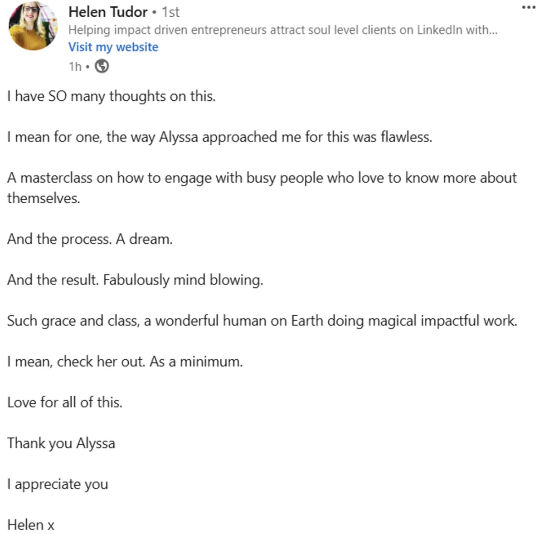This screenshot has height=534, width=544.
Task: Follow the 'Visit my website' link
Action: point(113,47)
